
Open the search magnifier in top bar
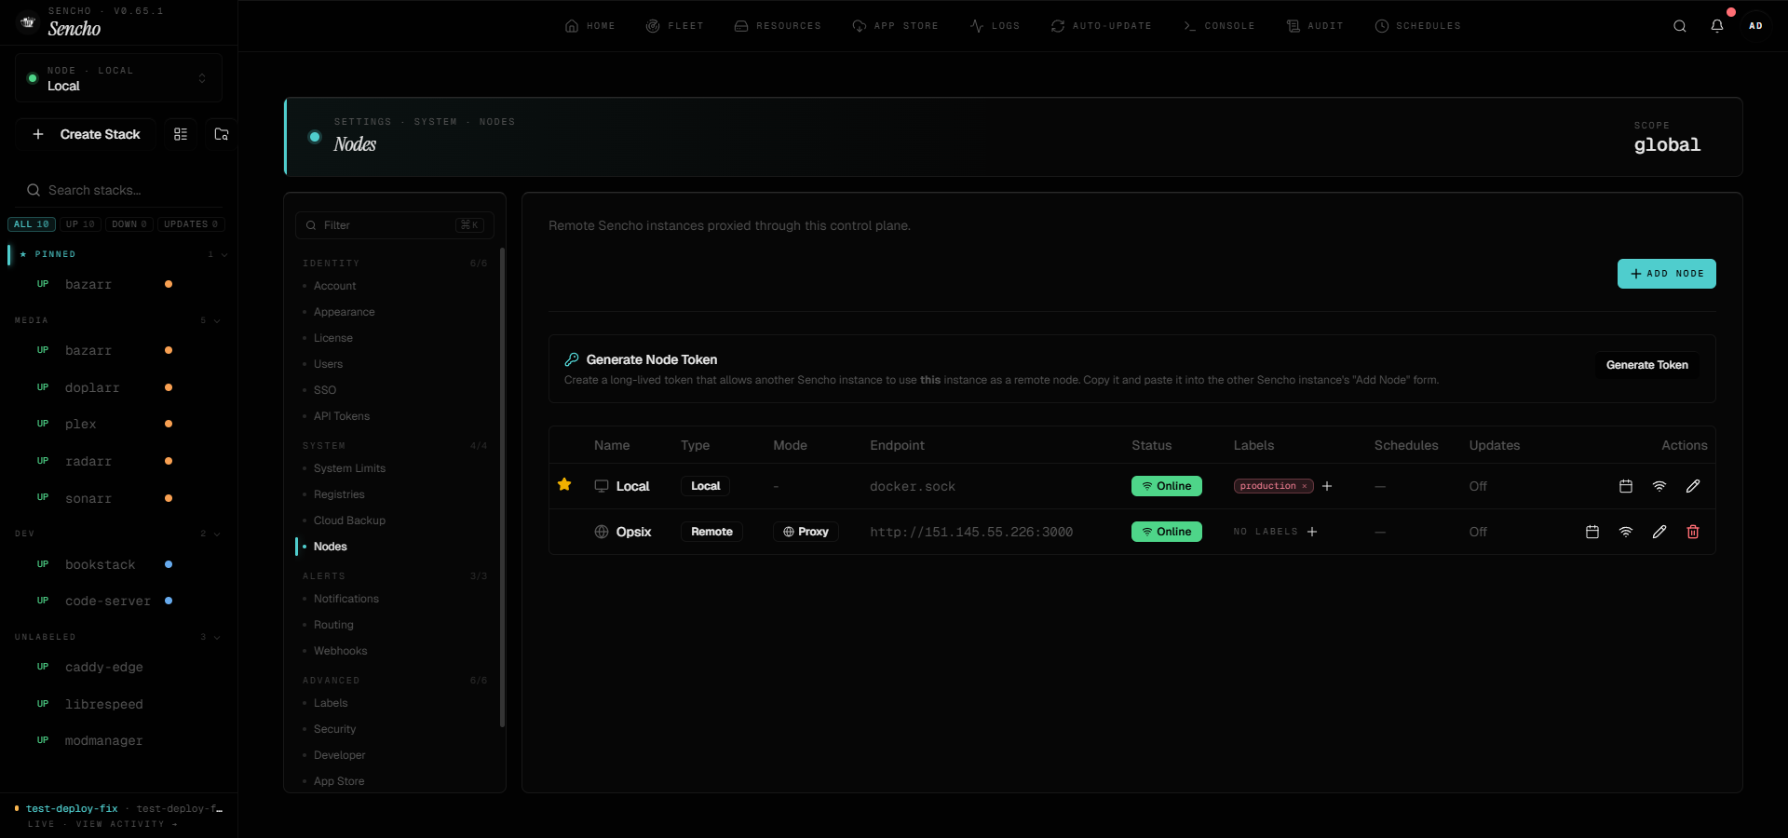(1680, 26)
